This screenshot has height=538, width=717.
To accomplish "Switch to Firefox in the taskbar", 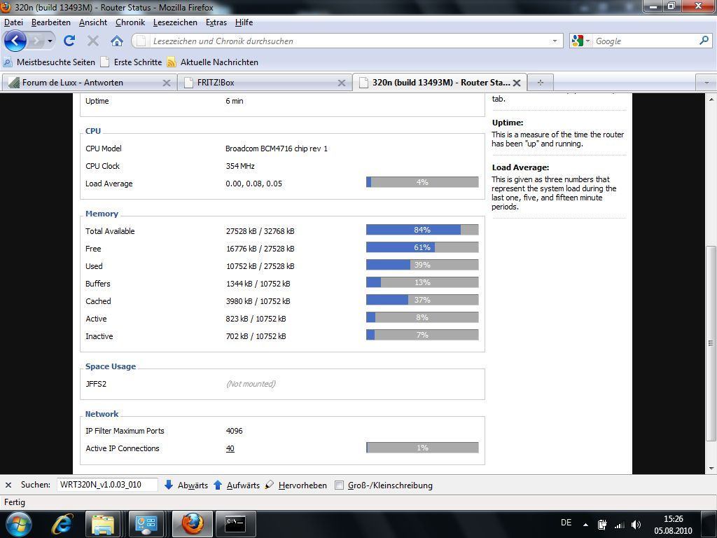I will (x=193, y=524).
